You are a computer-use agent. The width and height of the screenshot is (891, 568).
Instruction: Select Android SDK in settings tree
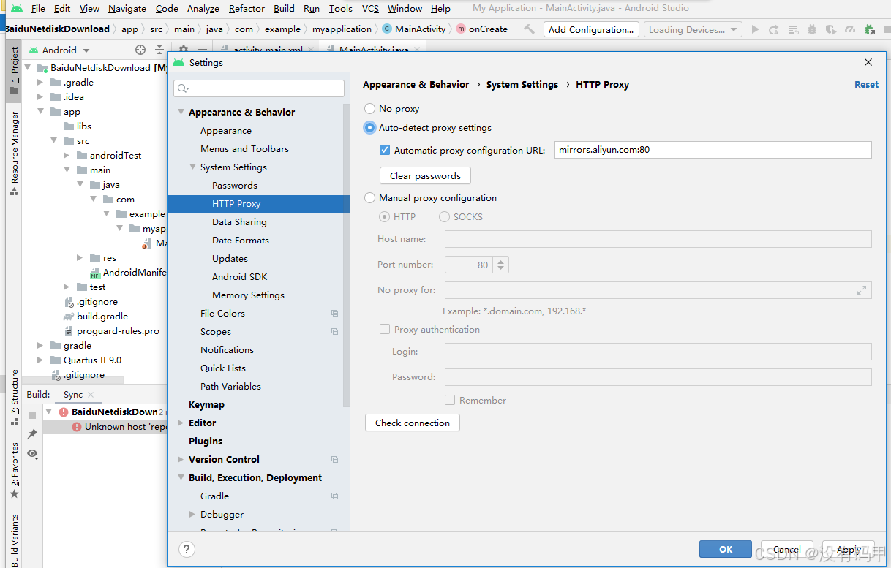[x=239, y=277]
